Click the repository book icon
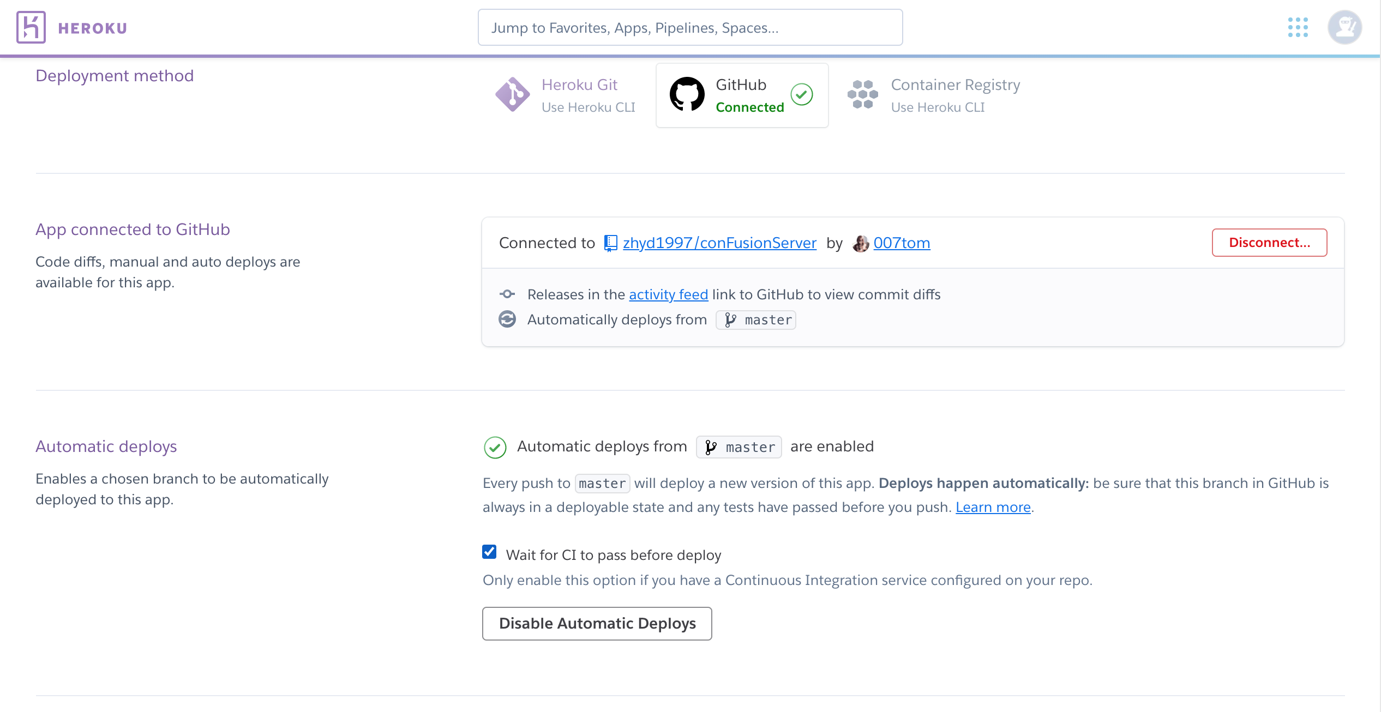This screenshot has width=1381, height=712. pyautogui.click(x=610, y=243)
